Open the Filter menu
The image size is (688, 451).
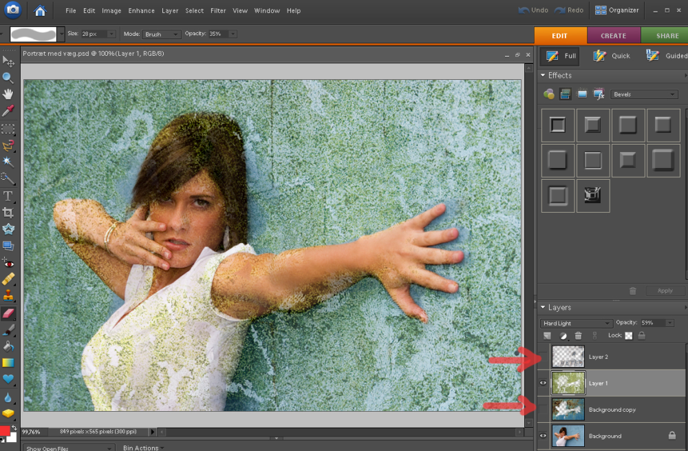coord(218,11)
